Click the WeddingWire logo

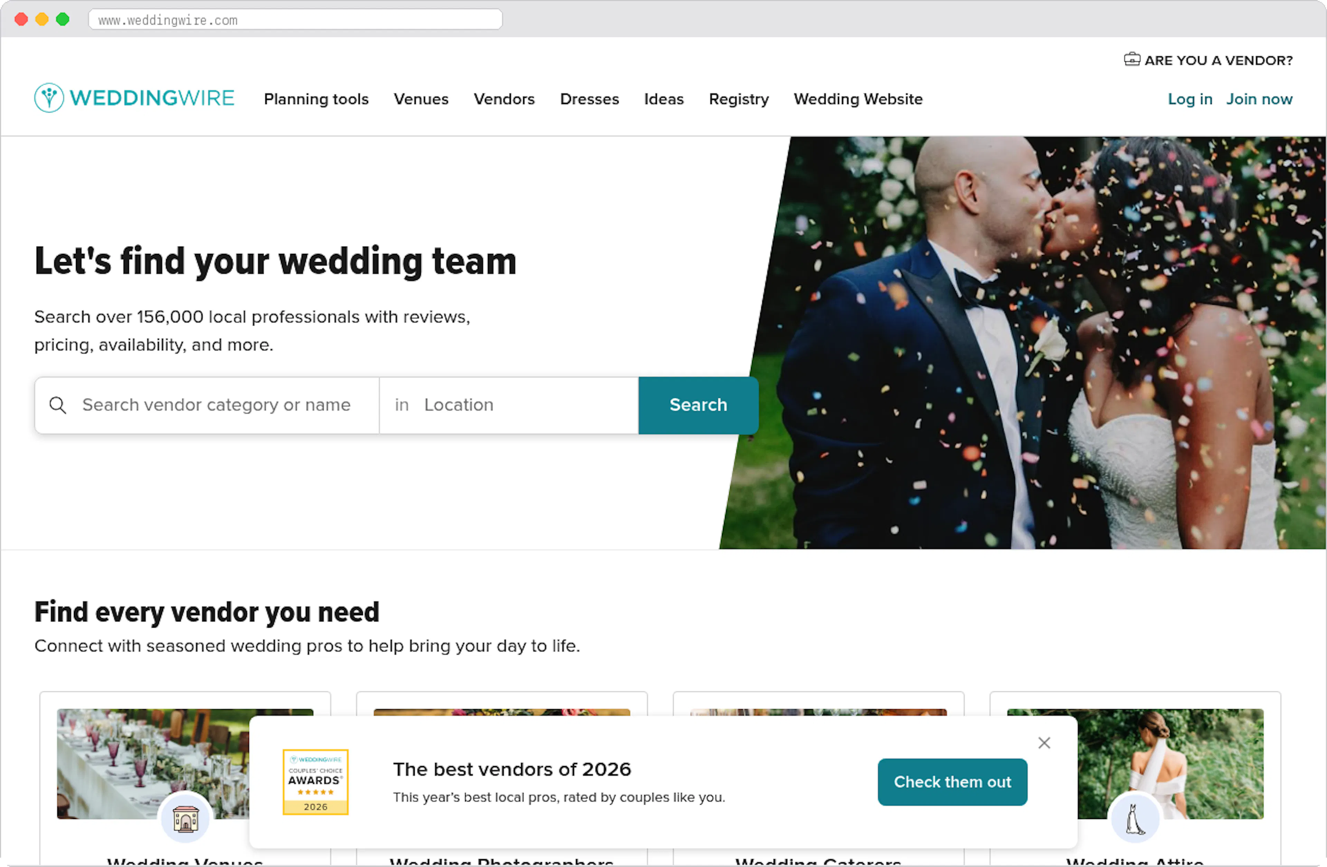coord(134,97)
